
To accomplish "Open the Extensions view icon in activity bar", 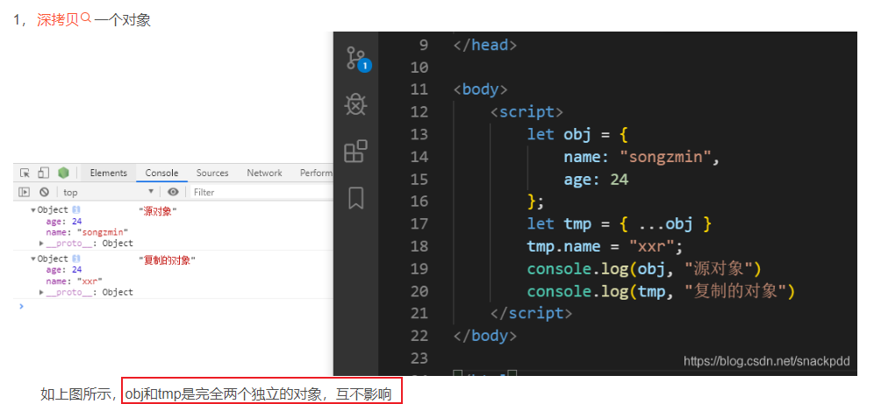I will point(355,151).
